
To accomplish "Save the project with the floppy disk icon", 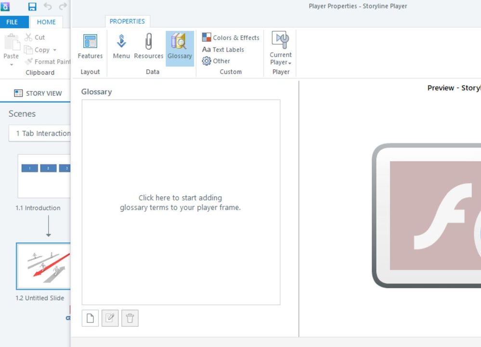I will [32, 6].
